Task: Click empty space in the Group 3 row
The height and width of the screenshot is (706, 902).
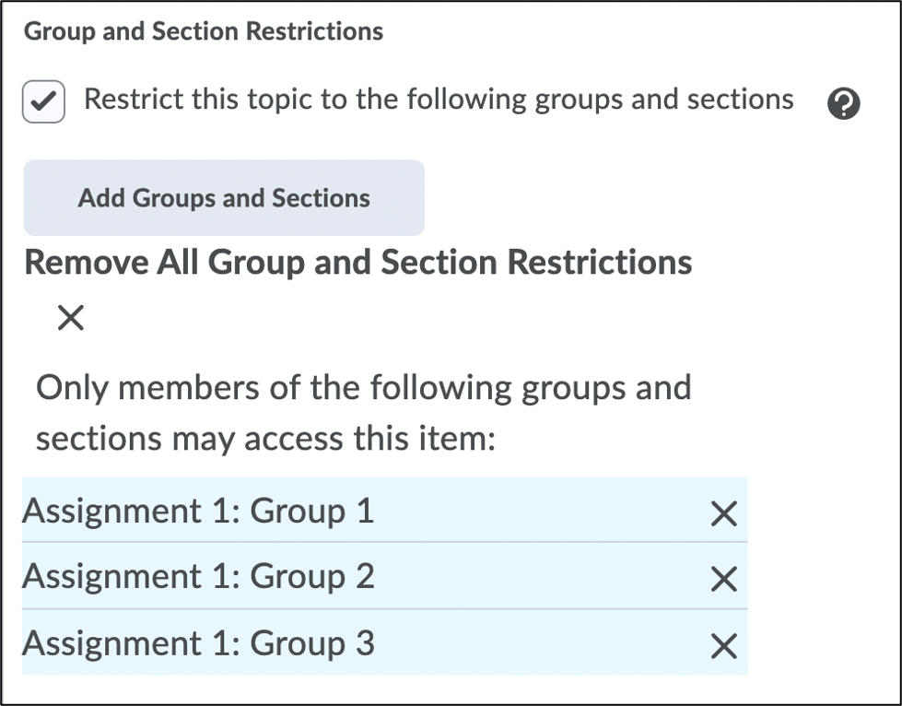Action: coord(544,643)
